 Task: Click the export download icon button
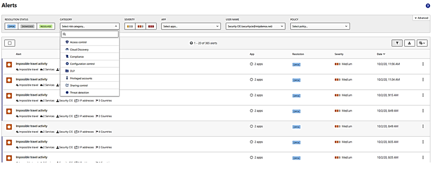(409, 43)
